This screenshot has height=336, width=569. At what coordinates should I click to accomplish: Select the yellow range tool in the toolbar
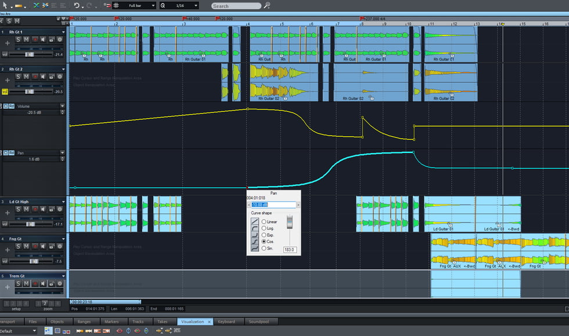pos(19,6)
